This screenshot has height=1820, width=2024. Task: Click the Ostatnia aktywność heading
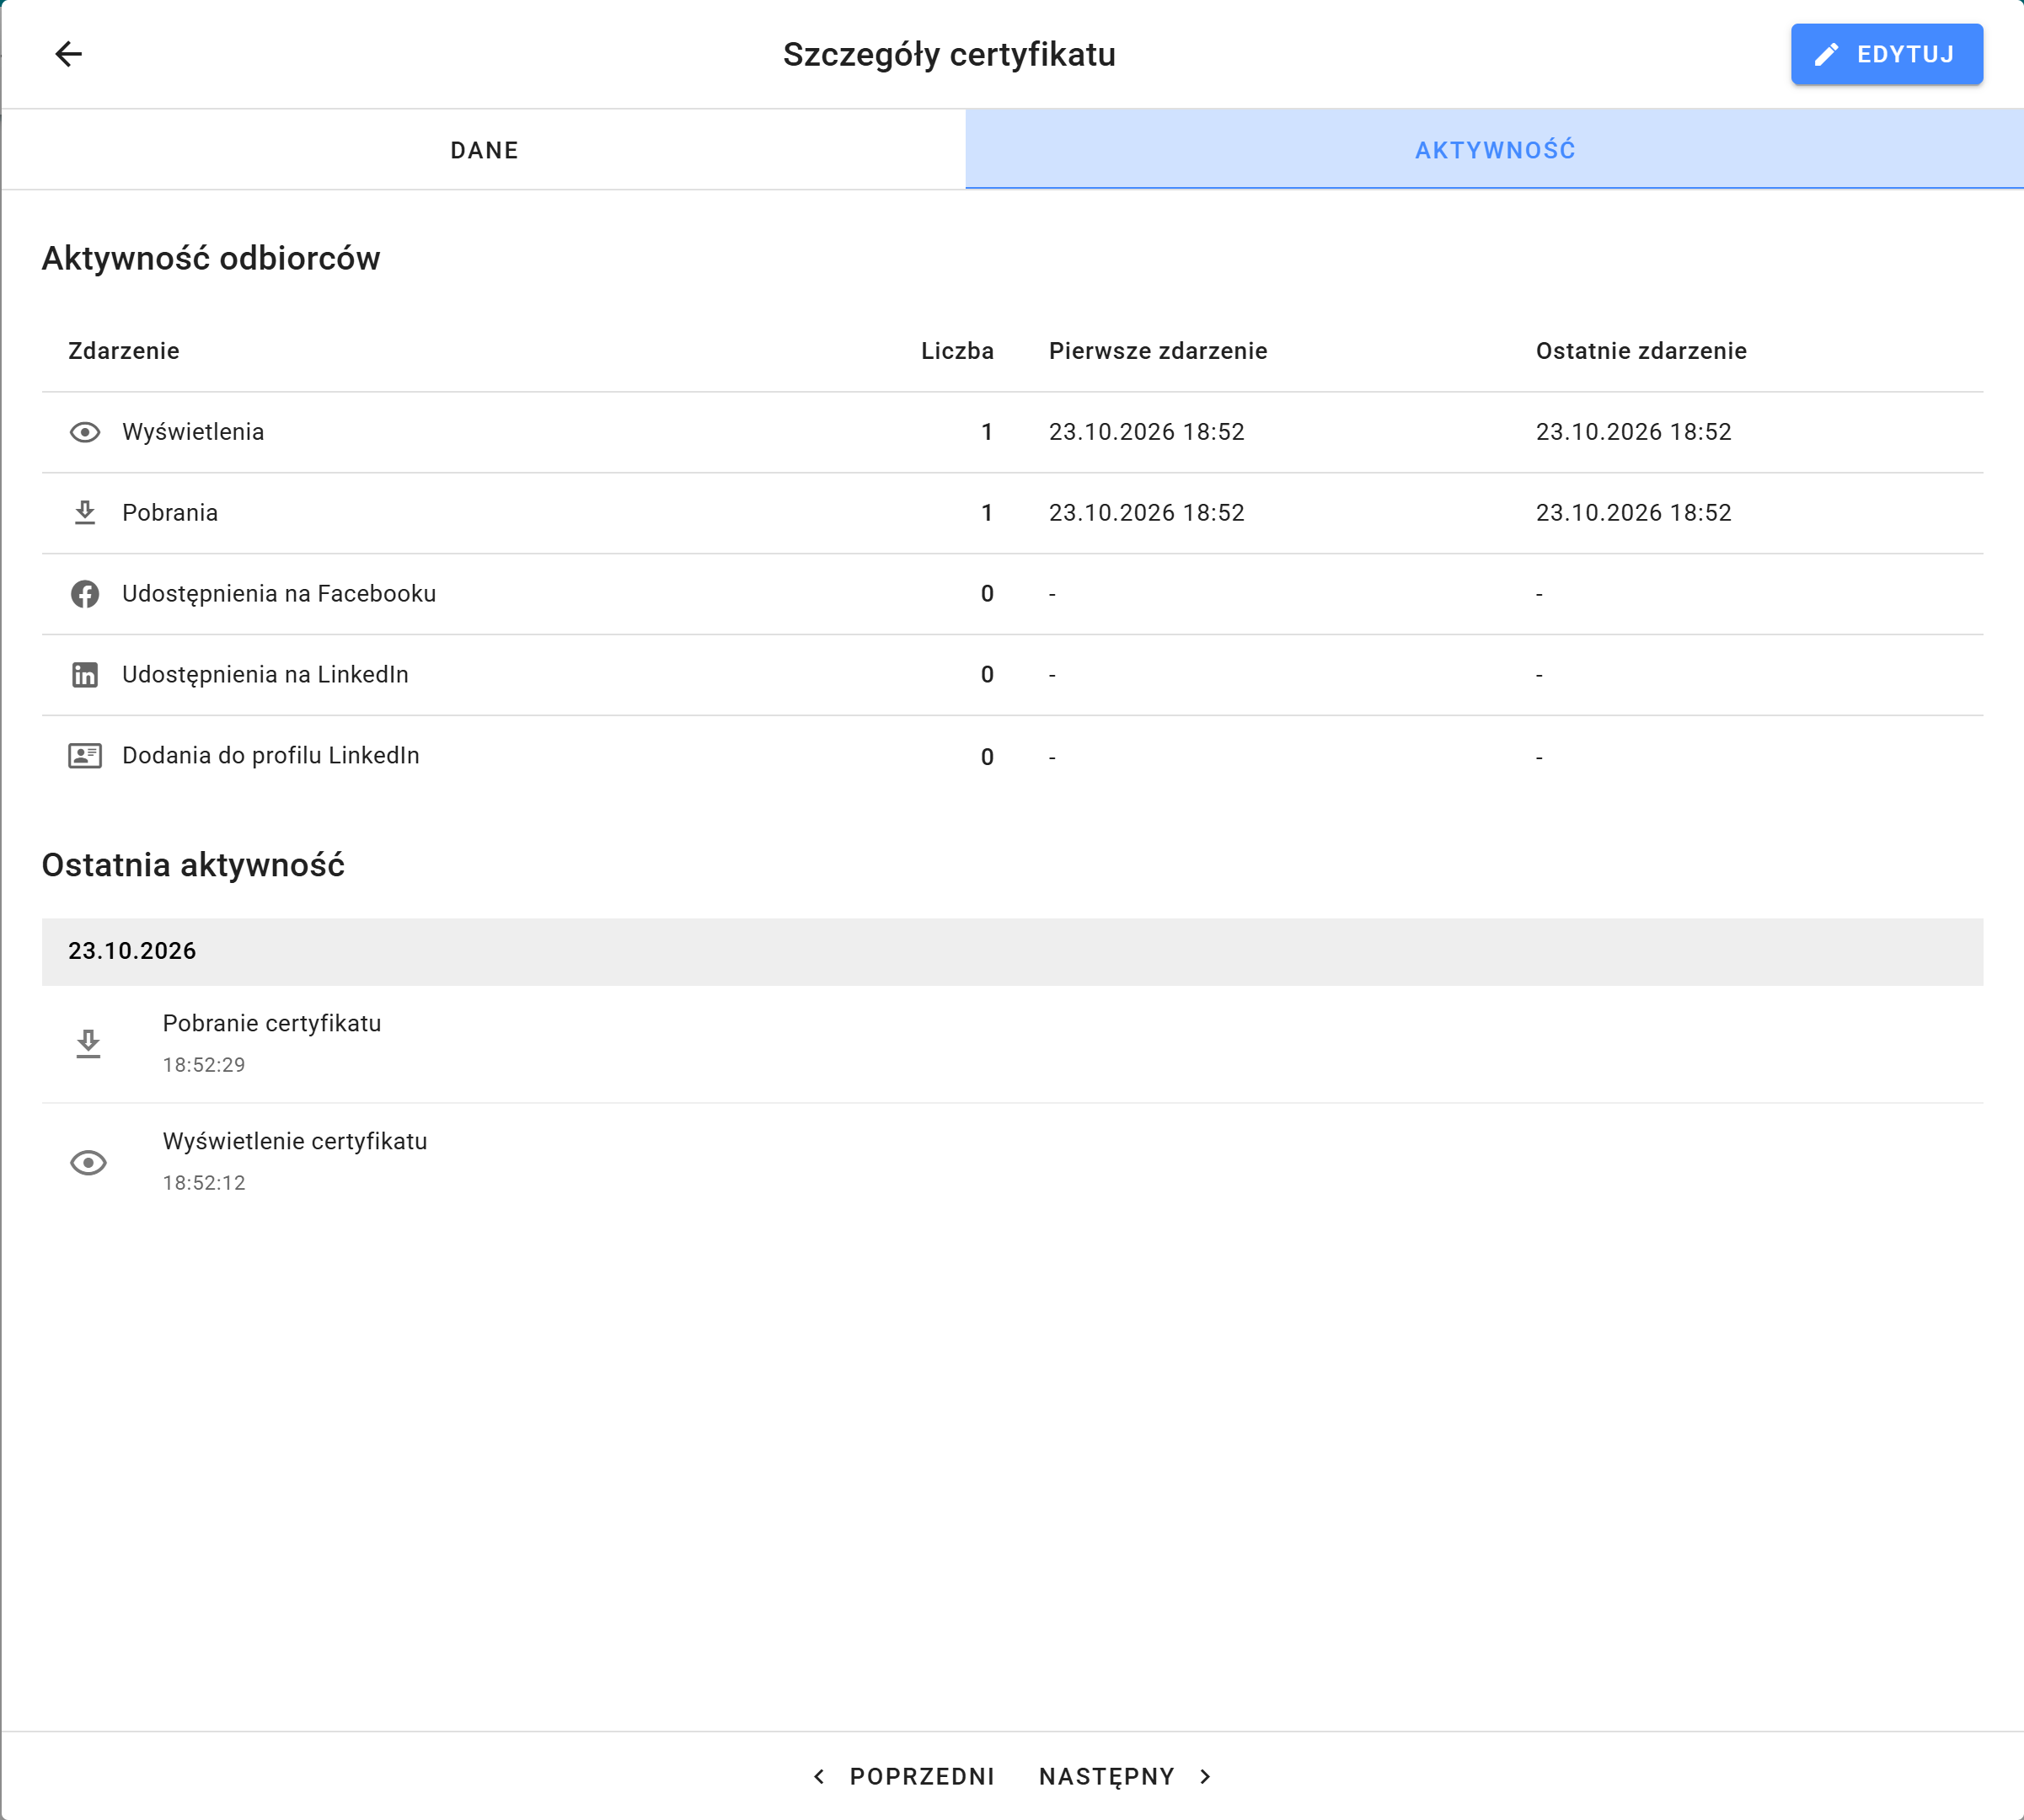pyautogui.click(x=193, y=865)
